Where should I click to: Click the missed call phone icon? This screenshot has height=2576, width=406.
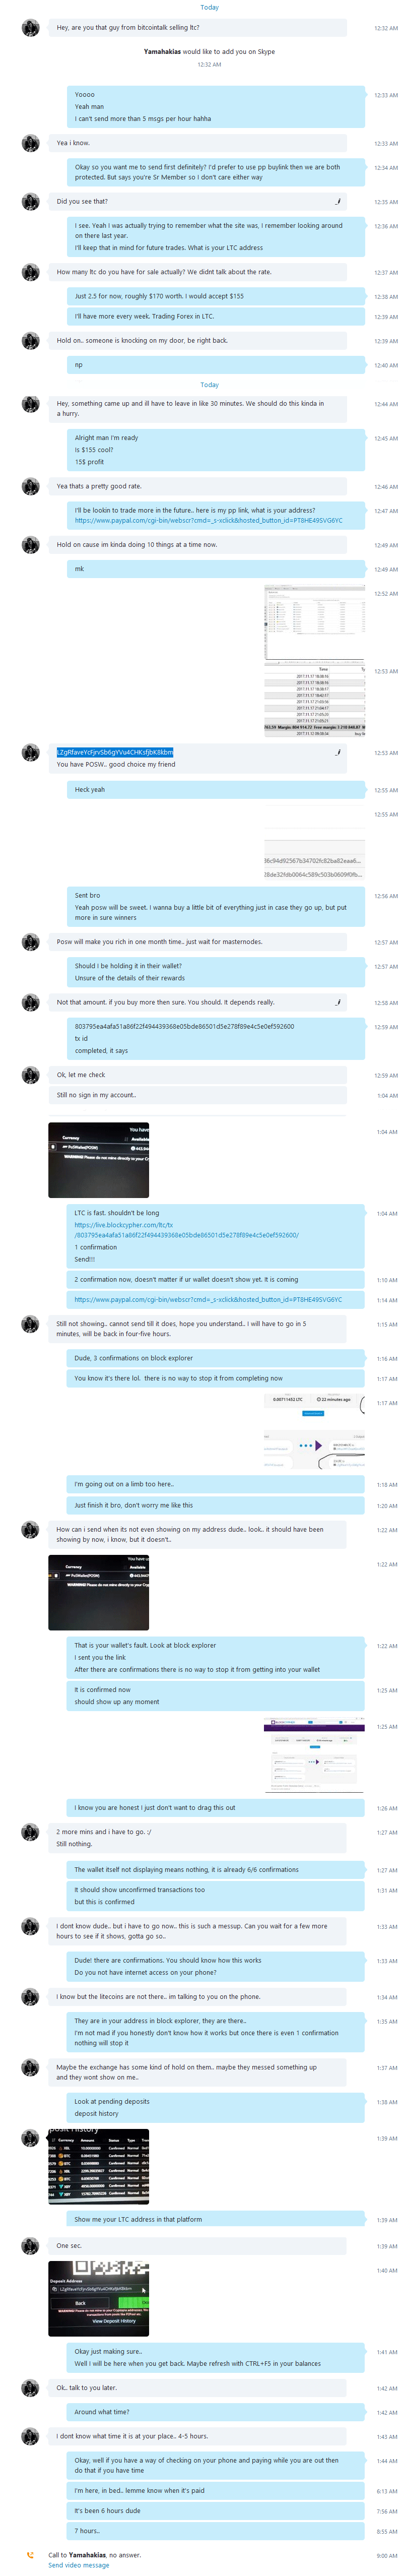point(29,2555)
